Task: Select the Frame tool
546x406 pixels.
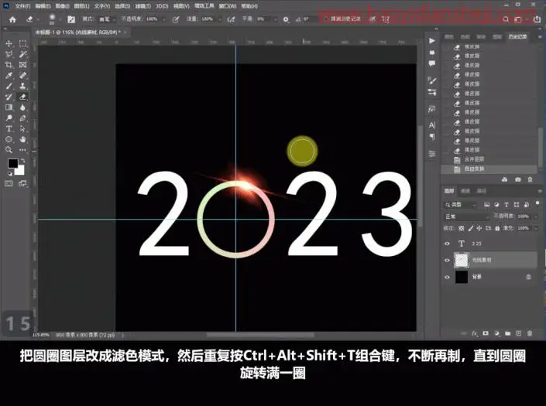Action: 22,65
